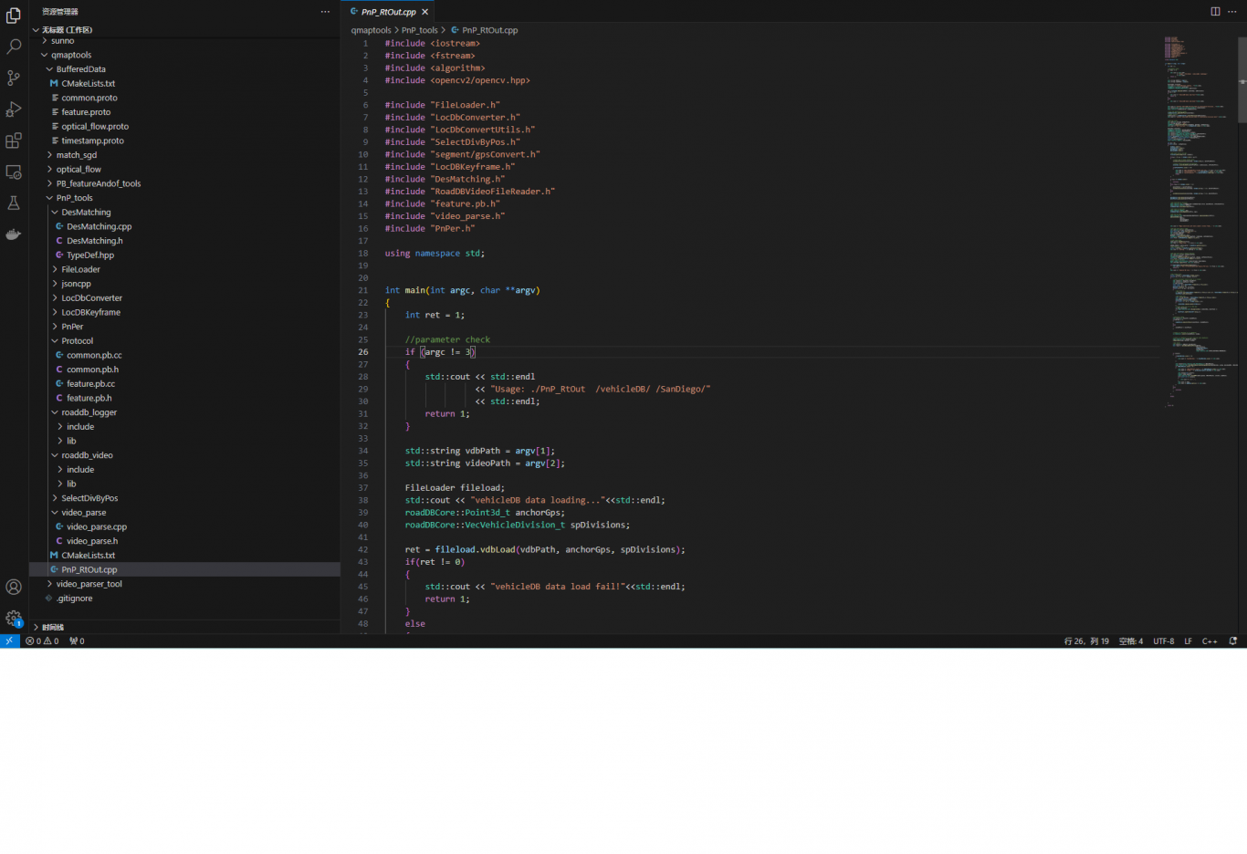Switch to PnP_RtOut.cpp editor tab

click(389, 12)
